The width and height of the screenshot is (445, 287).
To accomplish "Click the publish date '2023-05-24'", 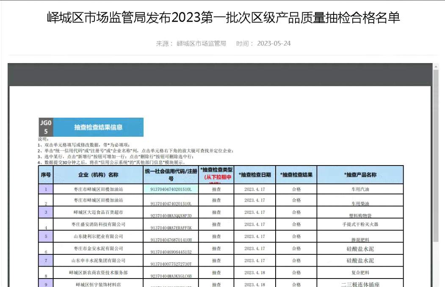I will coord(274,44).
